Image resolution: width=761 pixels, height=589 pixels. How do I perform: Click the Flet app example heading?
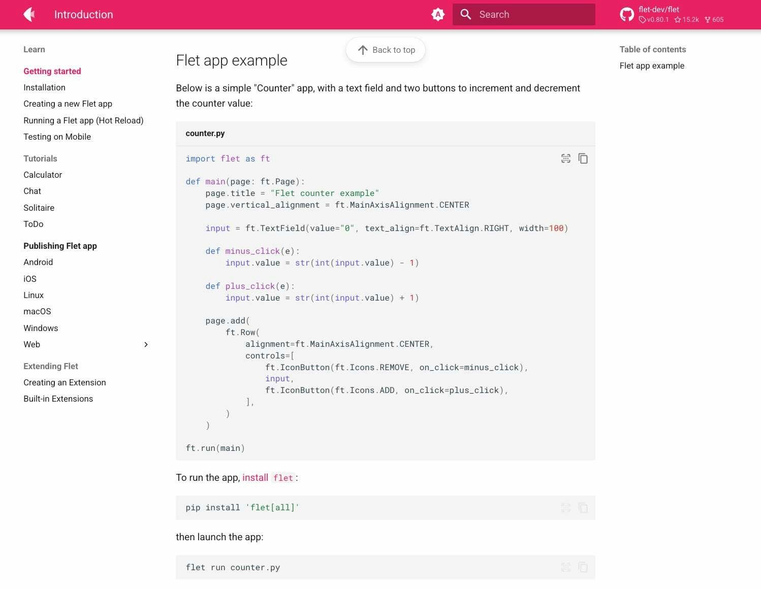[232, 60]
